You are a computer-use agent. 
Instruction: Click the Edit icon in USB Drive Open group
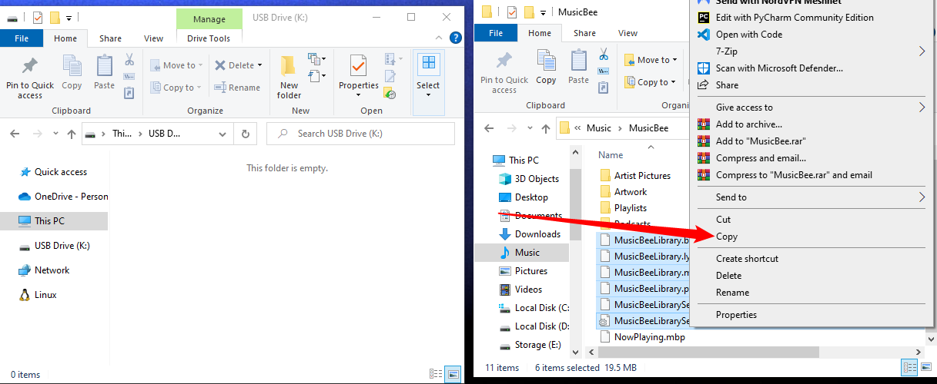[390, 76]
